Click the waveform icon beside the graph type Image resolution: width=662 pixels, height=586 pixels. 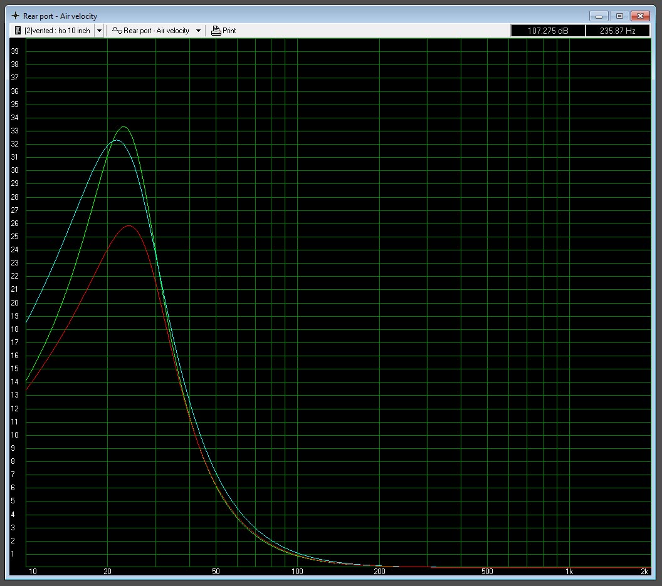pos(117,30)
